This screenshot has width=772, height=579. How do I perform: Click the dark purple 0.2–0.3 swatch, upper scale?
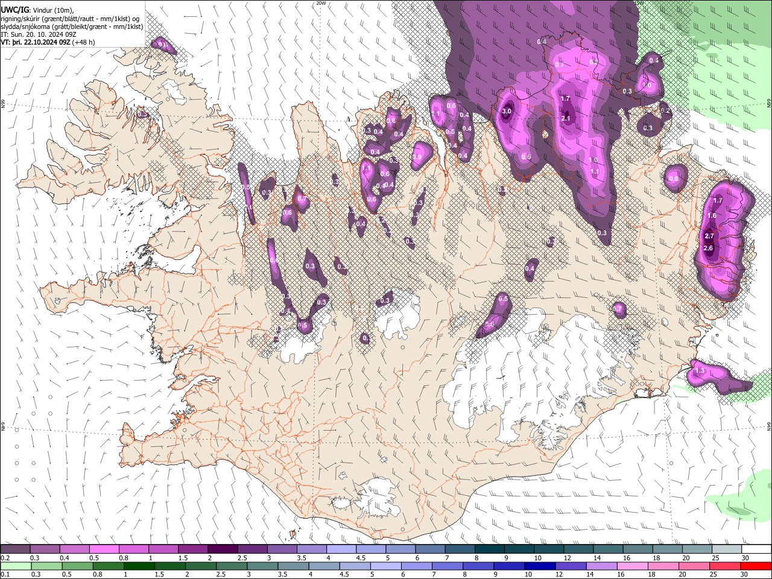tap(15, 549)
